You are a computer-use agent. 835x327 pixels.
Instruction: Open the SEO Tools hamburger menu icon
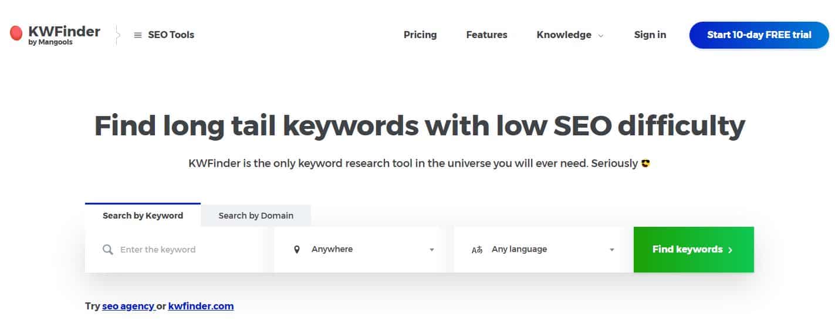tap(138, 35)
